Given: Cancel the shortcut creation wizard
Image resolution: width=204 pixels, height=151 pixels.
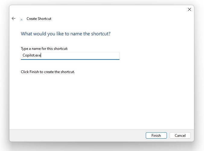Looking at the screenshot, I should [x=180, y=136].
